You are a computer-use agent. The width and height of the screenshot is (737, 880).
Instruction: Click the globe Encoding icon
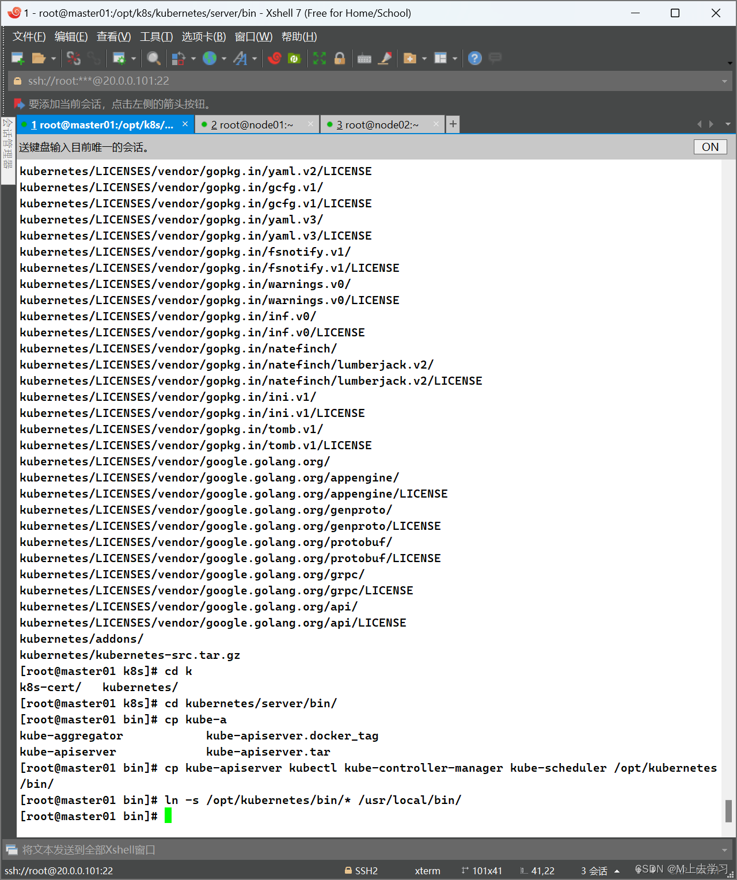210,58
